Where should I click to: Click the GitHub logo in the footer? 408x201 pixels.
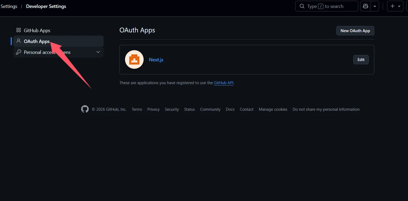85,109
